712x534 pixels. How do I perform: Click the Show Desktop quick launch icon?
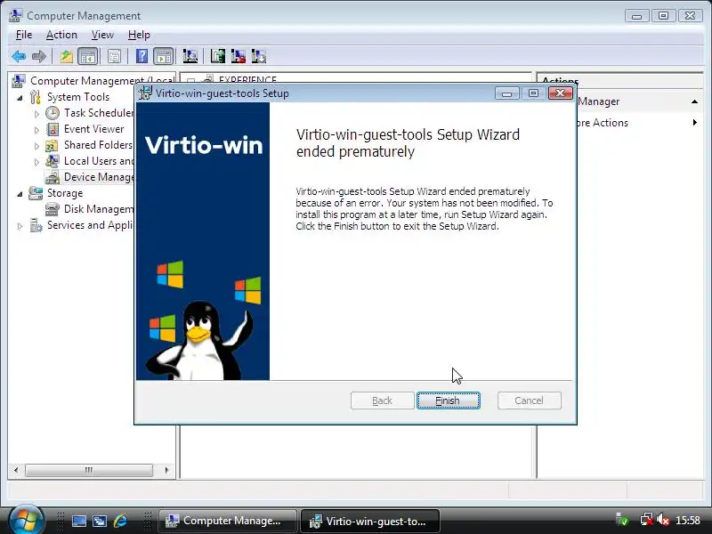click(78, 521)
